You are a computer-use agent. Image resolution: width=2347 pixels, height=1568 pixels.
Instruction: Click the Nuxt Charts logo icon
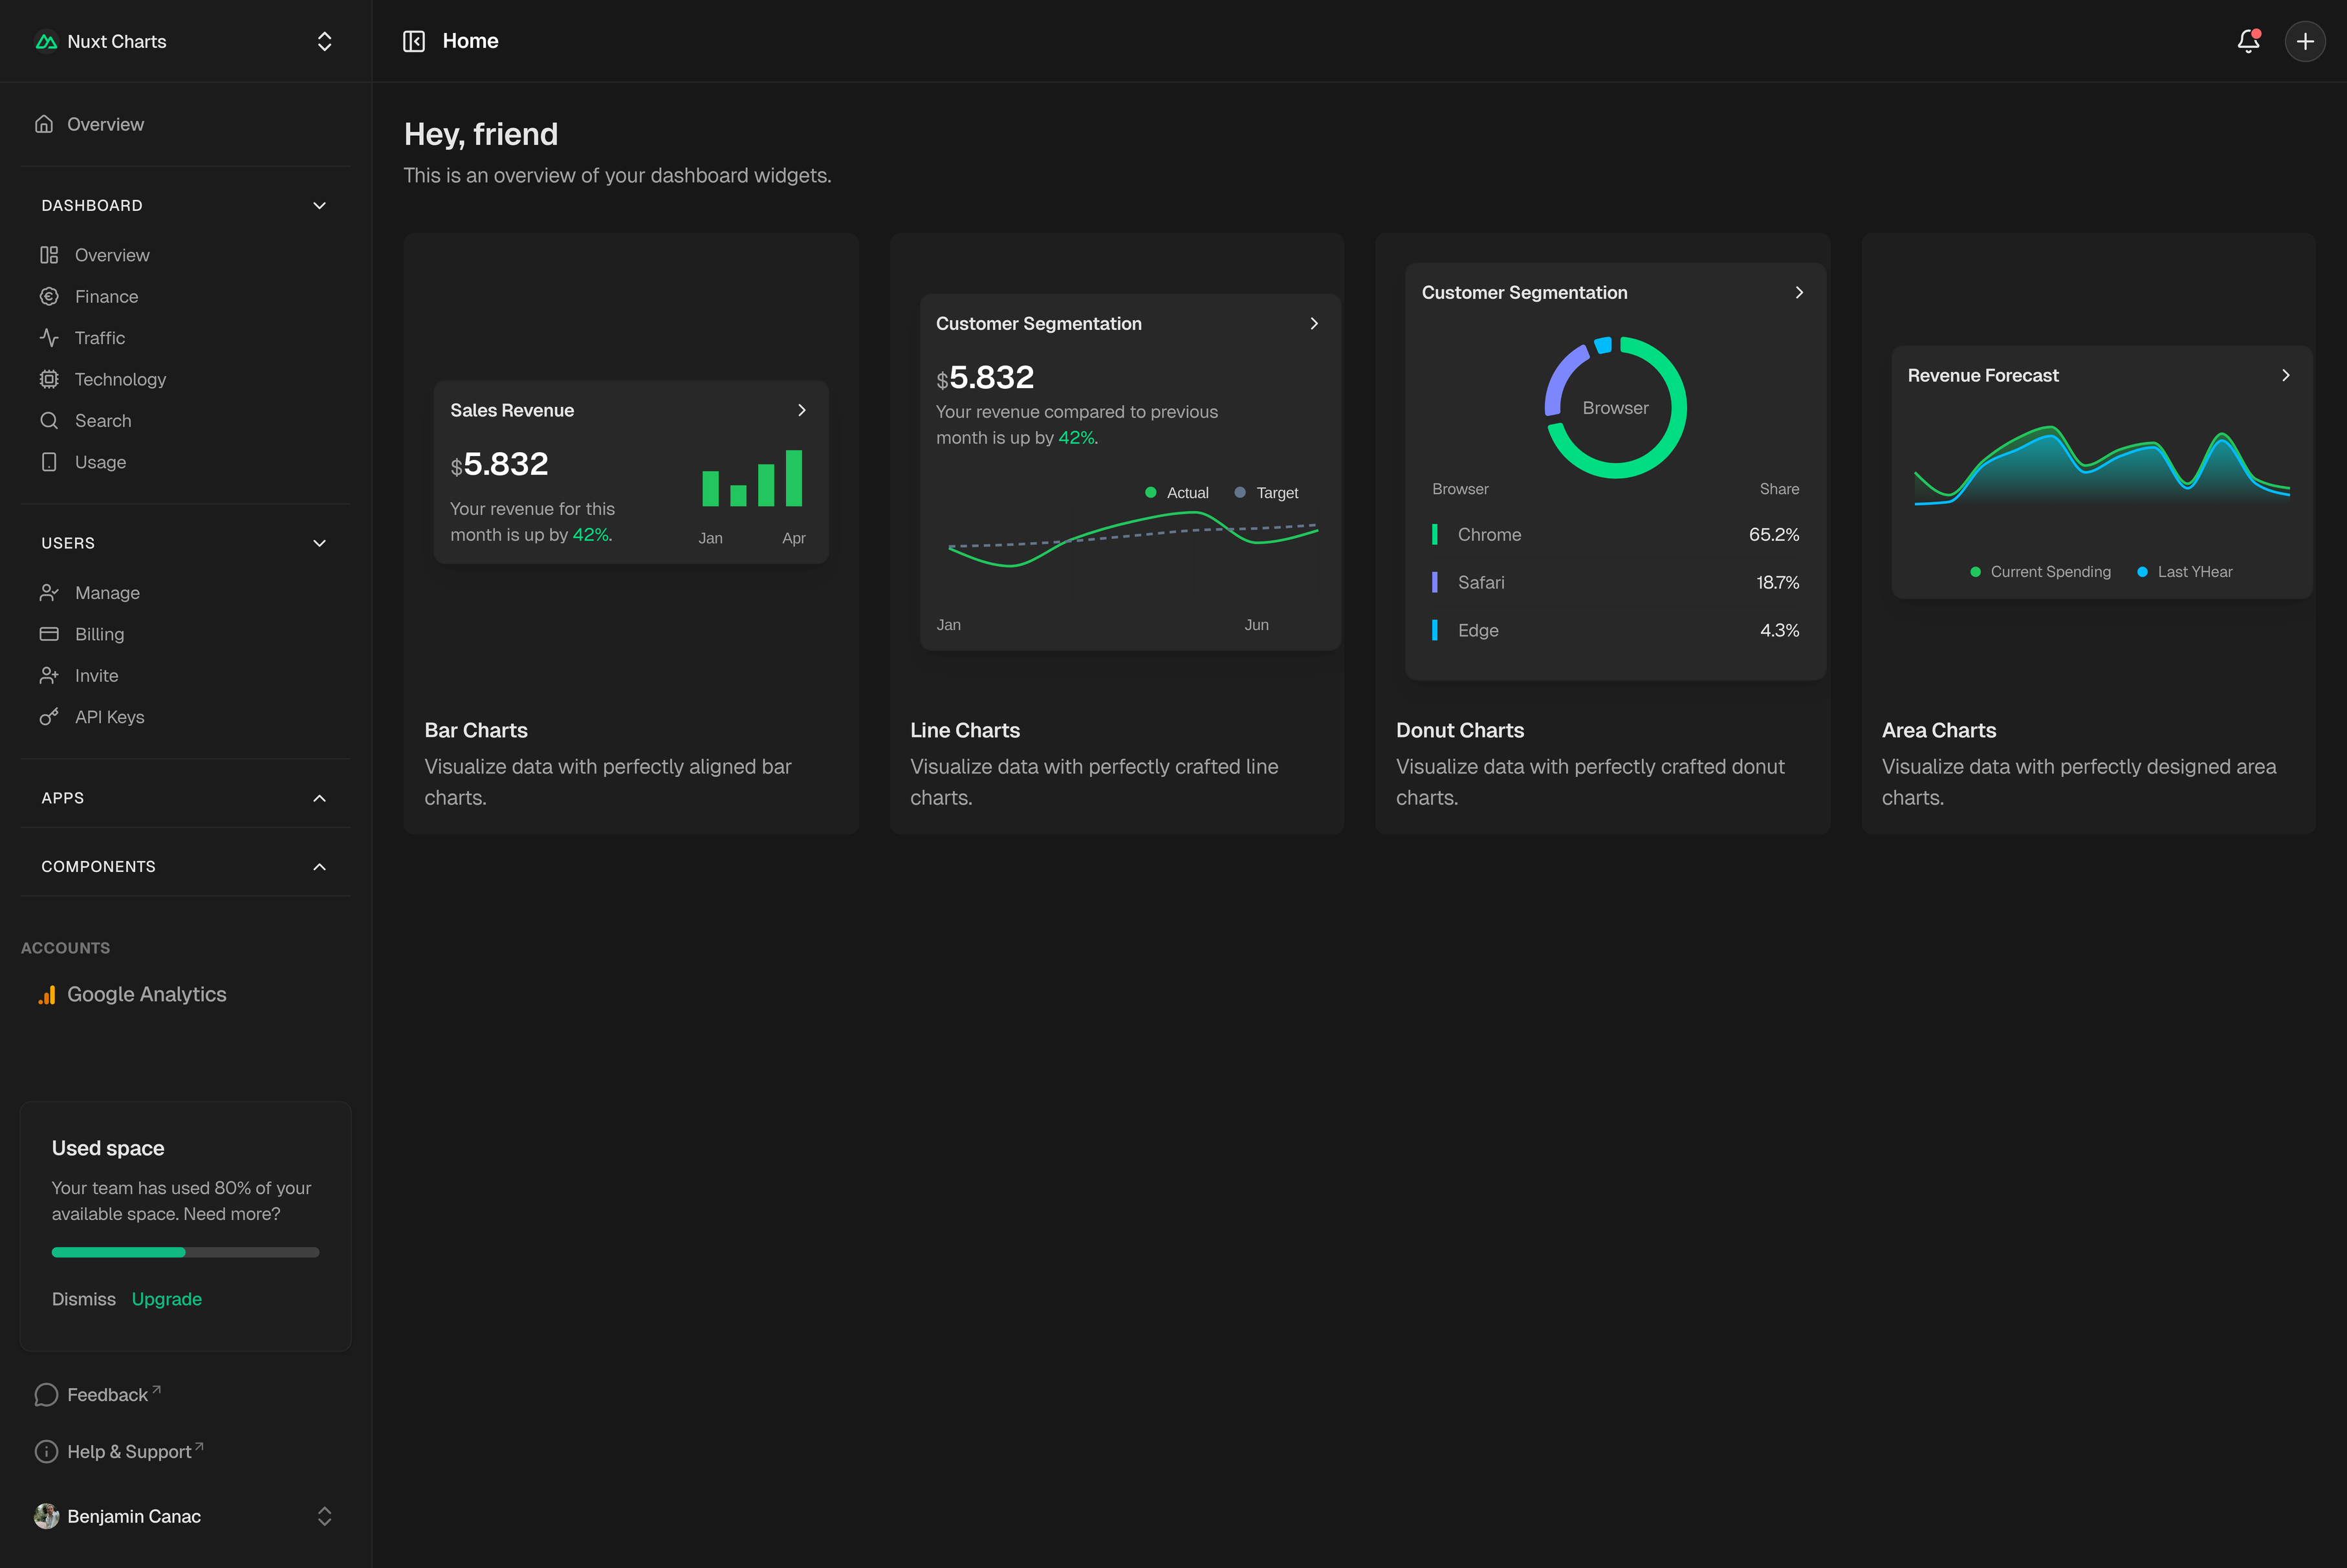pyautogui.click(x=46, y=41)
